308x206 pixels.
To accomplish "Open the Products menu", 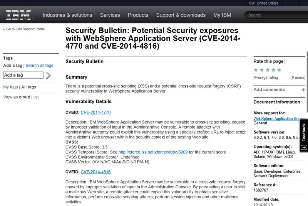I will tap(138, 15).
